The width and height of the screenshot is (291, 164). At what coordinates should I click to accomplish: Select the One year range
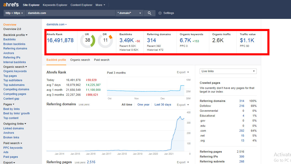point(143,105)
